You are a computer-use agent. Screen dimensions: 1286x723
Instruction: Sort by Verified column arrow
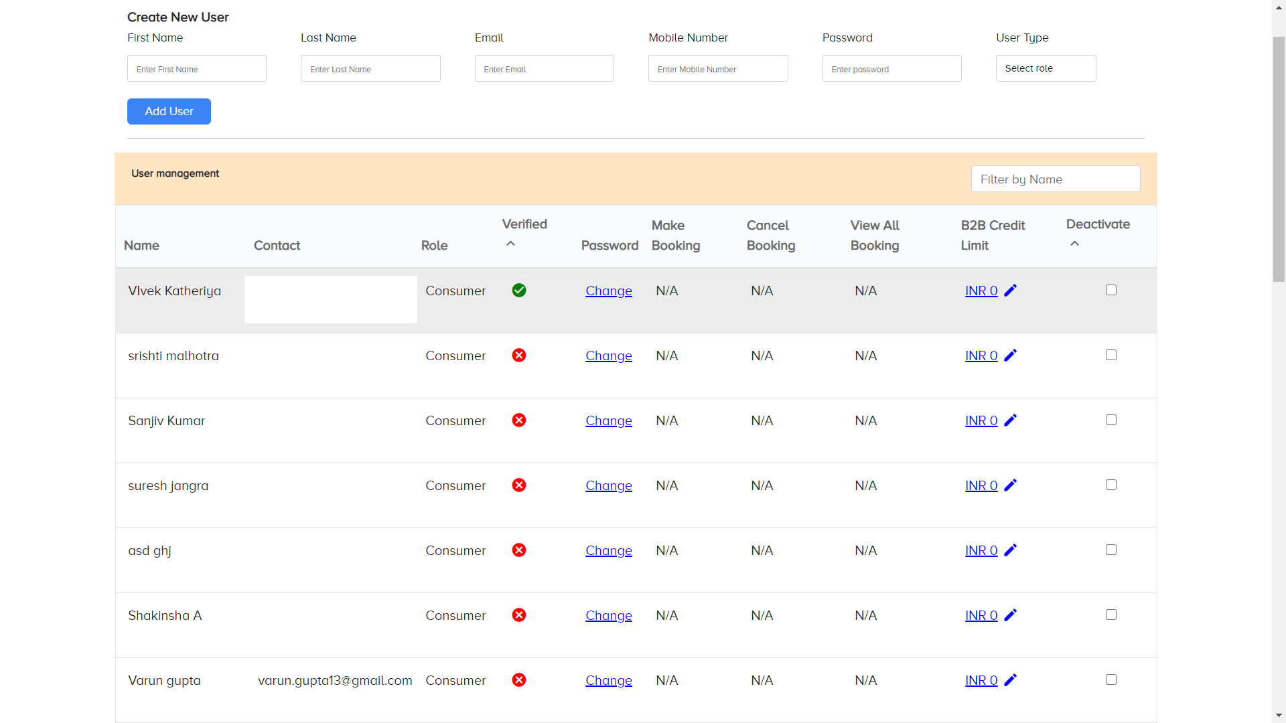point(510,244)
